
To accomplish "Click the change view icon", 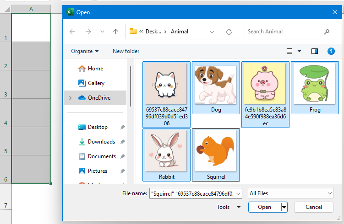I will pos(289,51).
